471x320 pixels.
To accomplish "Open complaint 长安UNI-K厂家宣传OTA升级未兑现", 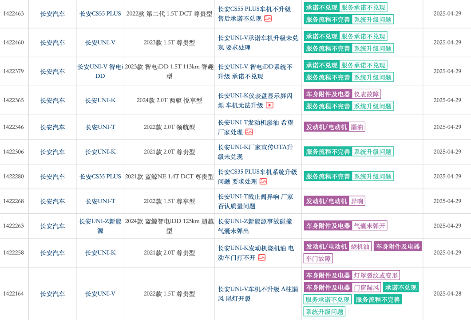I will tap(255, 152).
